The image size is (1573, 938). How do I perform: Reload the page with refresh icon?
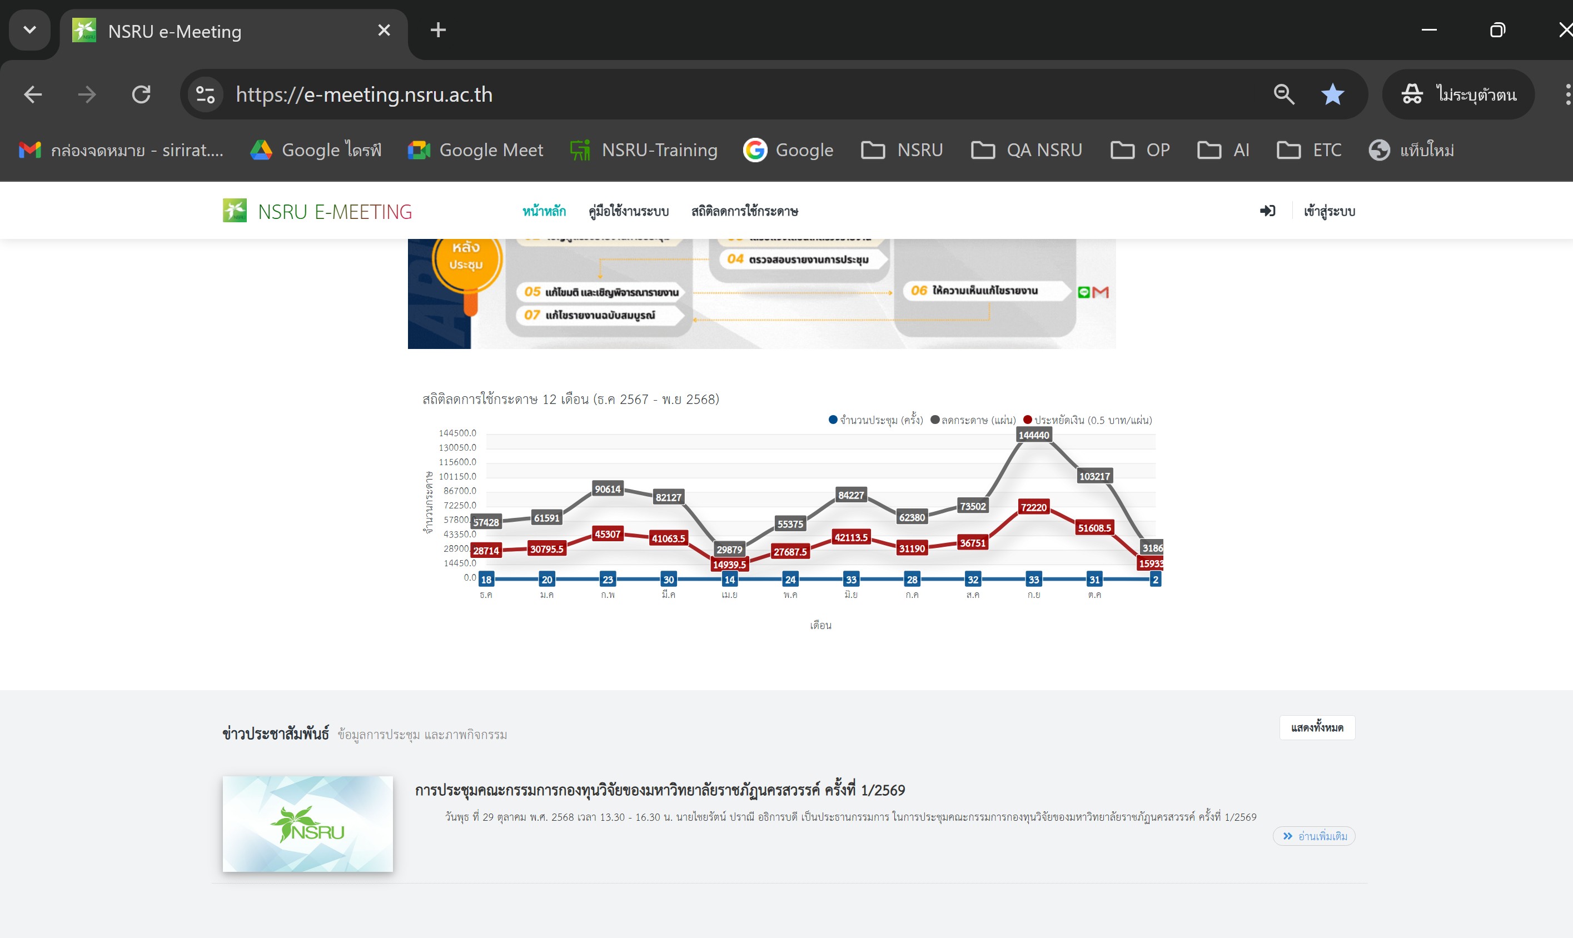click(141, 95)
